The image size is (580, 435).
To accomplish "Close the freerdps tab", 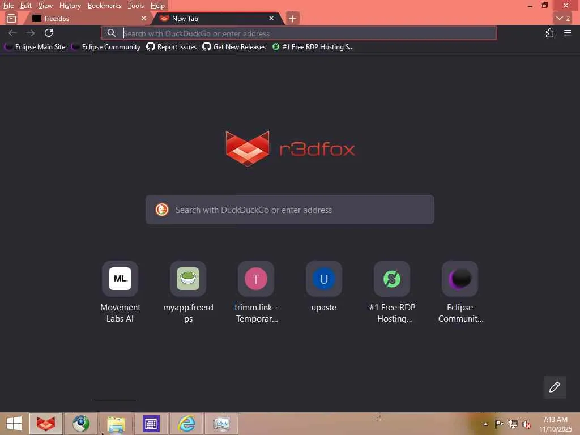I will (x=144, y=18).
